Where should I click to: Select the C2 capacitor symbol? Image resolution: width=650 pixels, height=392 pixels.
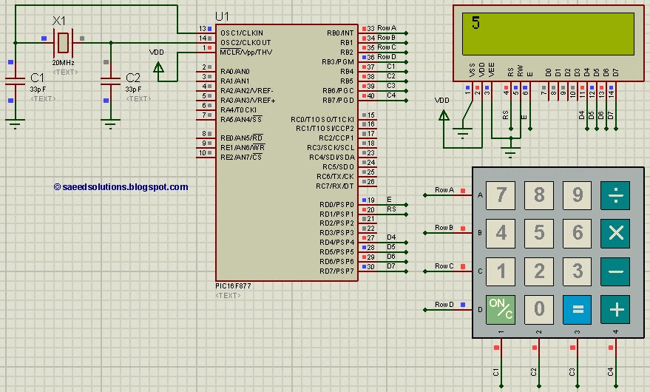[111, 81]
